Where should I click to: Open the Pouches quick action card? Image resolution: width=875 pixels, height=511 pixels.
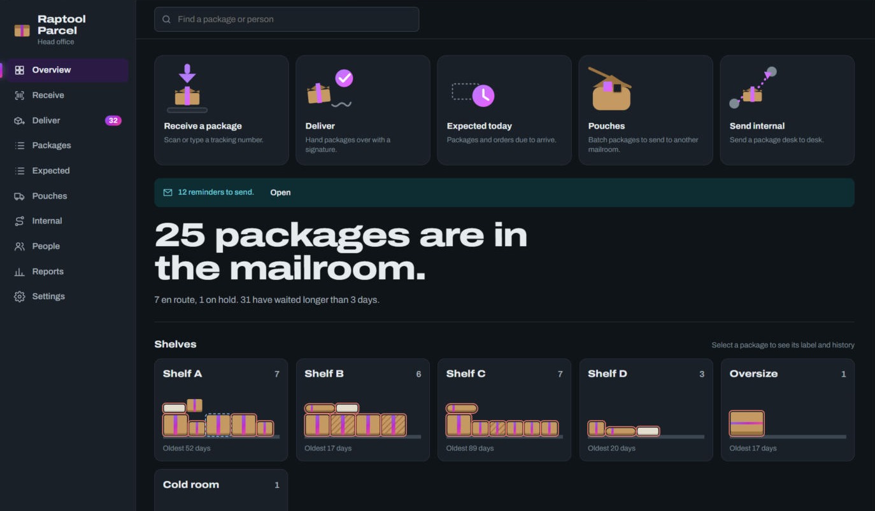[x=646, y=110]
